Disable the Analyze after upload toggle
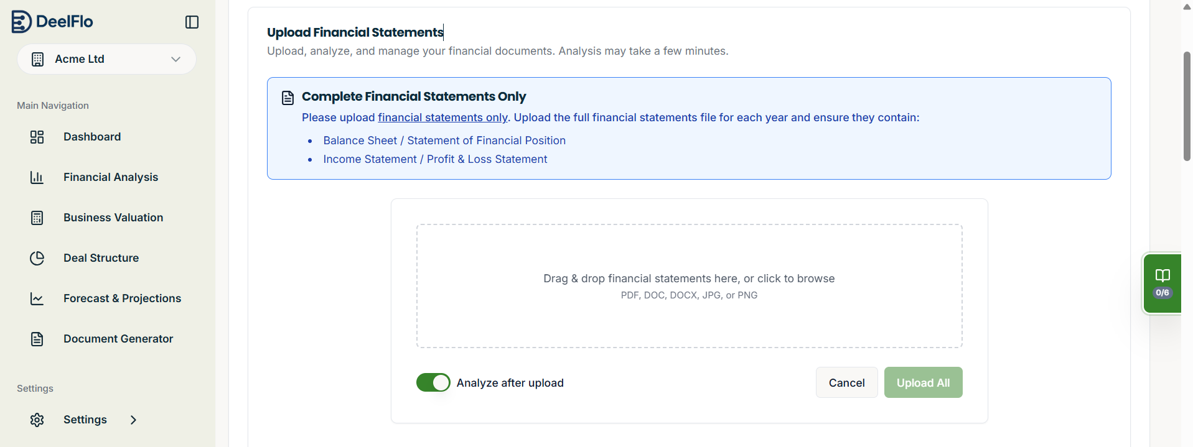Screen dimensions: 1193x447 point(433,382)
